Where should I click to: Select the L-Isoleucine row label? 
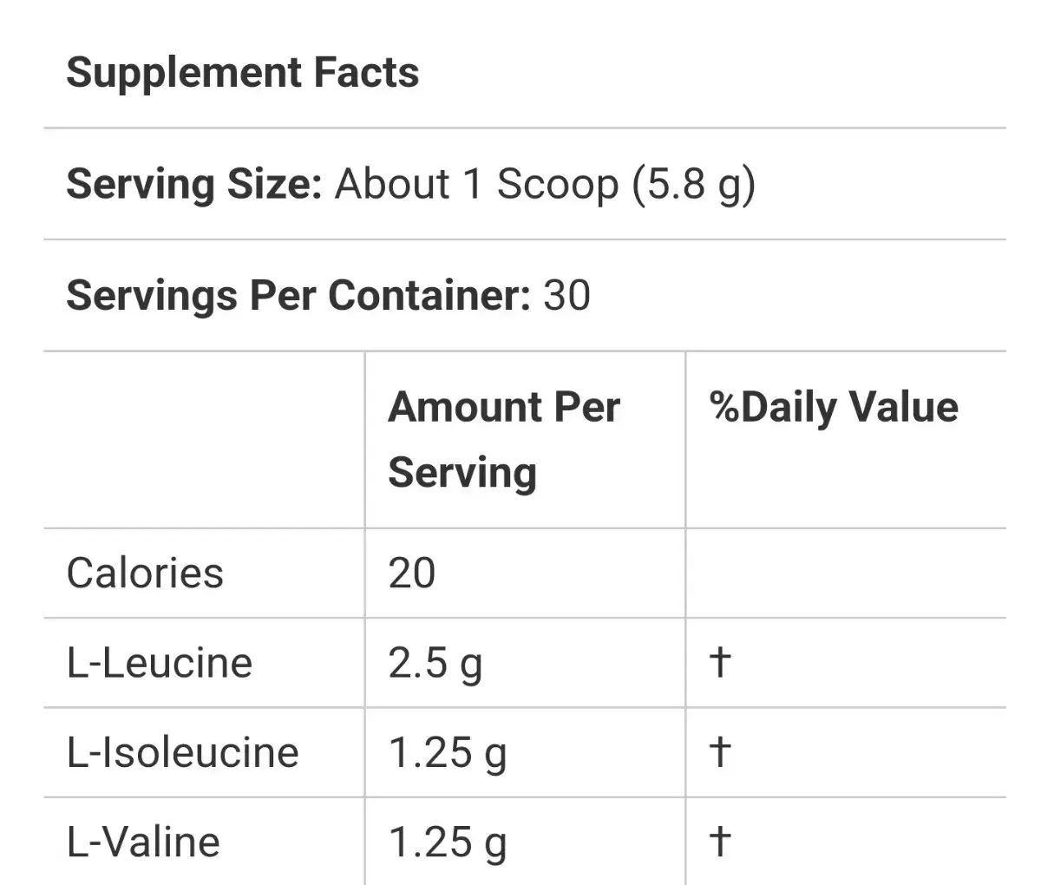[183, 752]
